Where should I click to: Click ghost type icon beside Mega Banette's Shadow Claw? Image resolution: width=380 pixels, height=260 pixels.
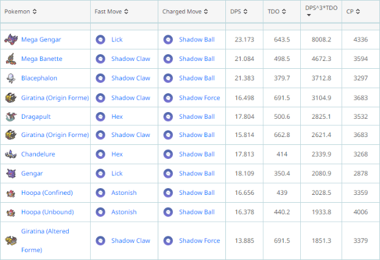100,59
